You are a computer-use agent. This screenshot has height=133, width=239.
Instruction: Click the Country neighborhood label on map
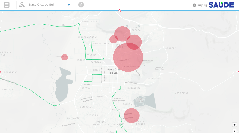tap(171, 48)
